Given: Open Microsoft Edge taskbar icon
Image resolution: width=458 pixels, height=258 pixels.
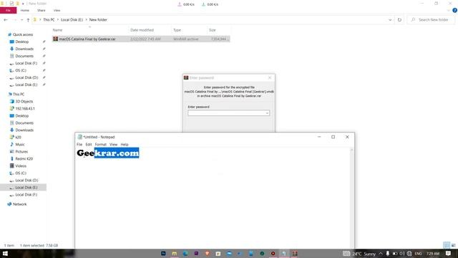Looking at the screenshot, I should pyautogui.click(x=185, y=254).
